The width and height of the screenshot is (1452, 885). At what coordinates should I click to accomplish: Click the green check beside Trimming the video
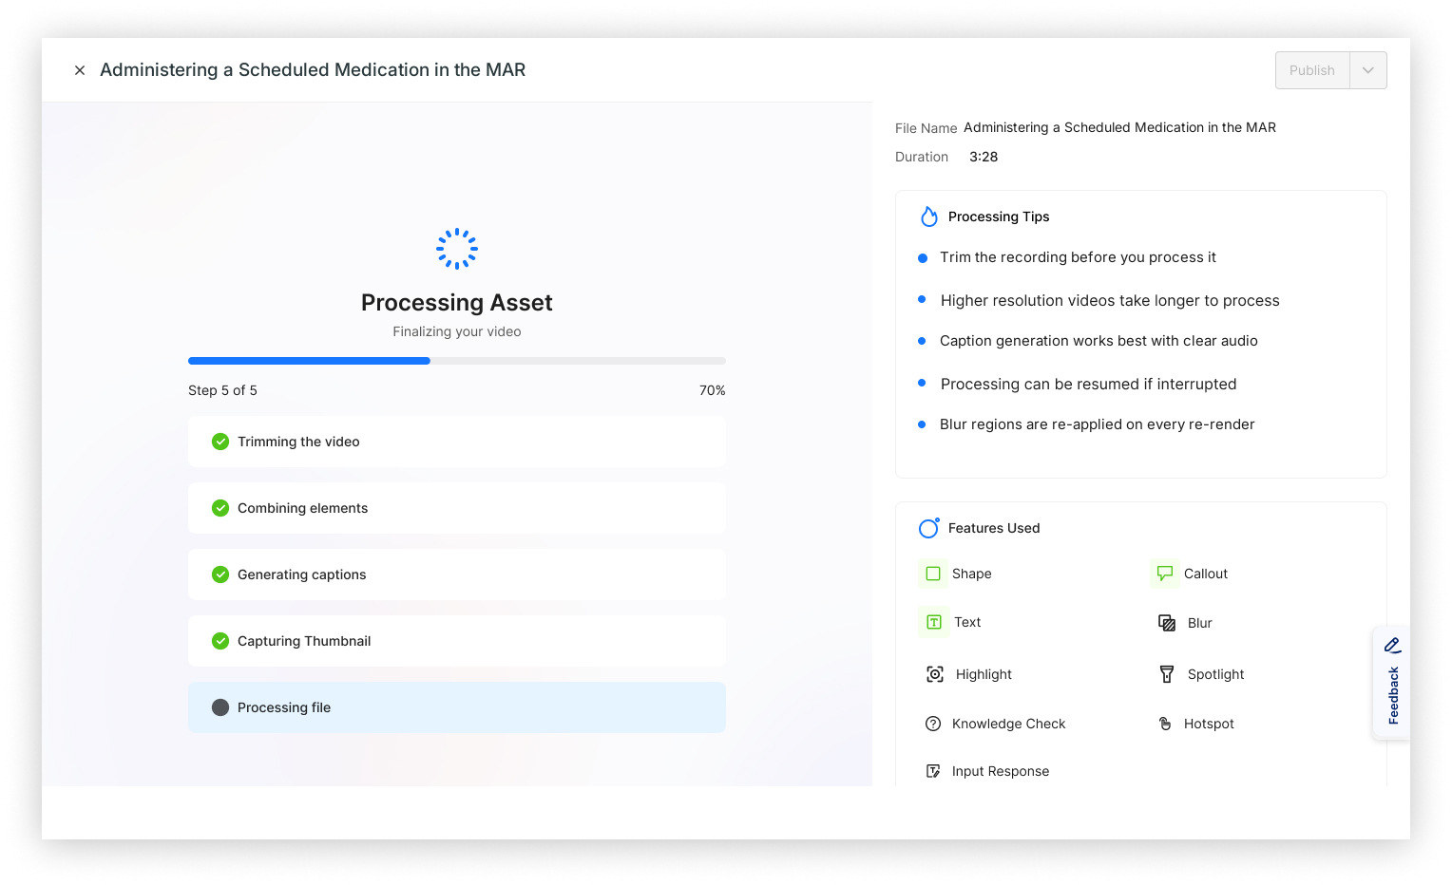220,442
